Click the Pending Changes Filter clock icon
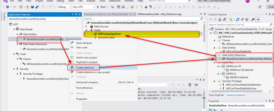 coord(231,19)
